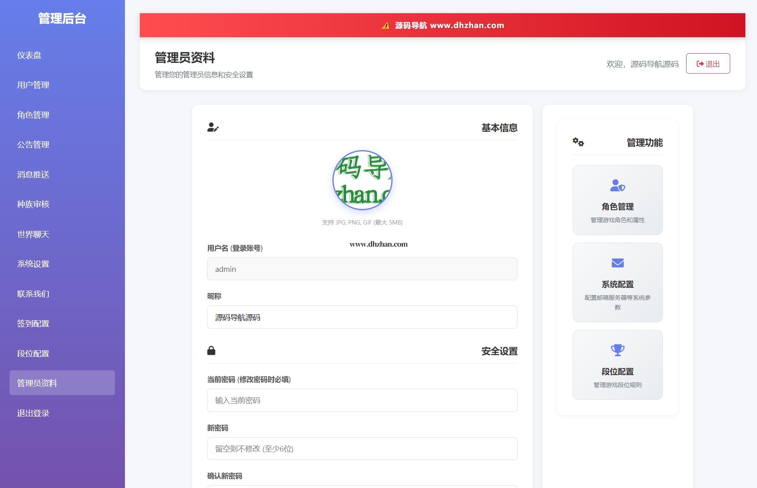The image size is (757, 488).
Task: Click the 当前密码 input field
Action: [362, 400]
